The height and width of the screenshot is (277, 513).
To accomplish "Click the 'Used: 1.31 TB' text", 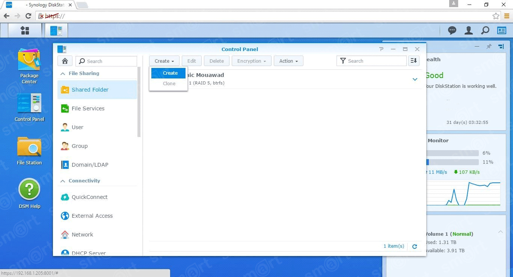I will pos(441,242).
